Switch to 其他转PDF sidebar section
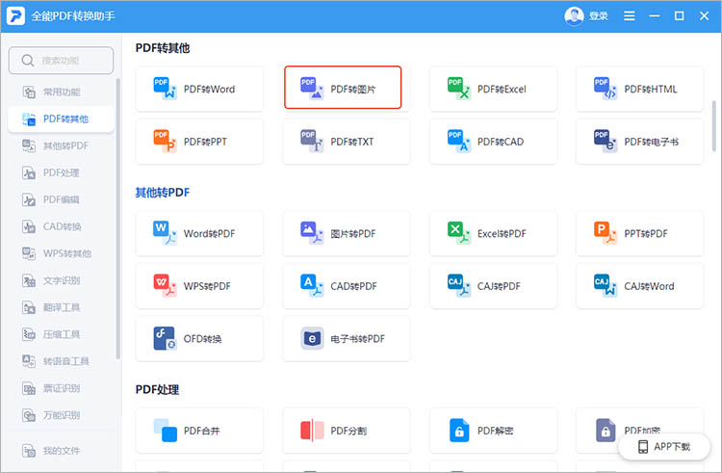Viewport: 722px width, 473px height. (x=61, y=146)
